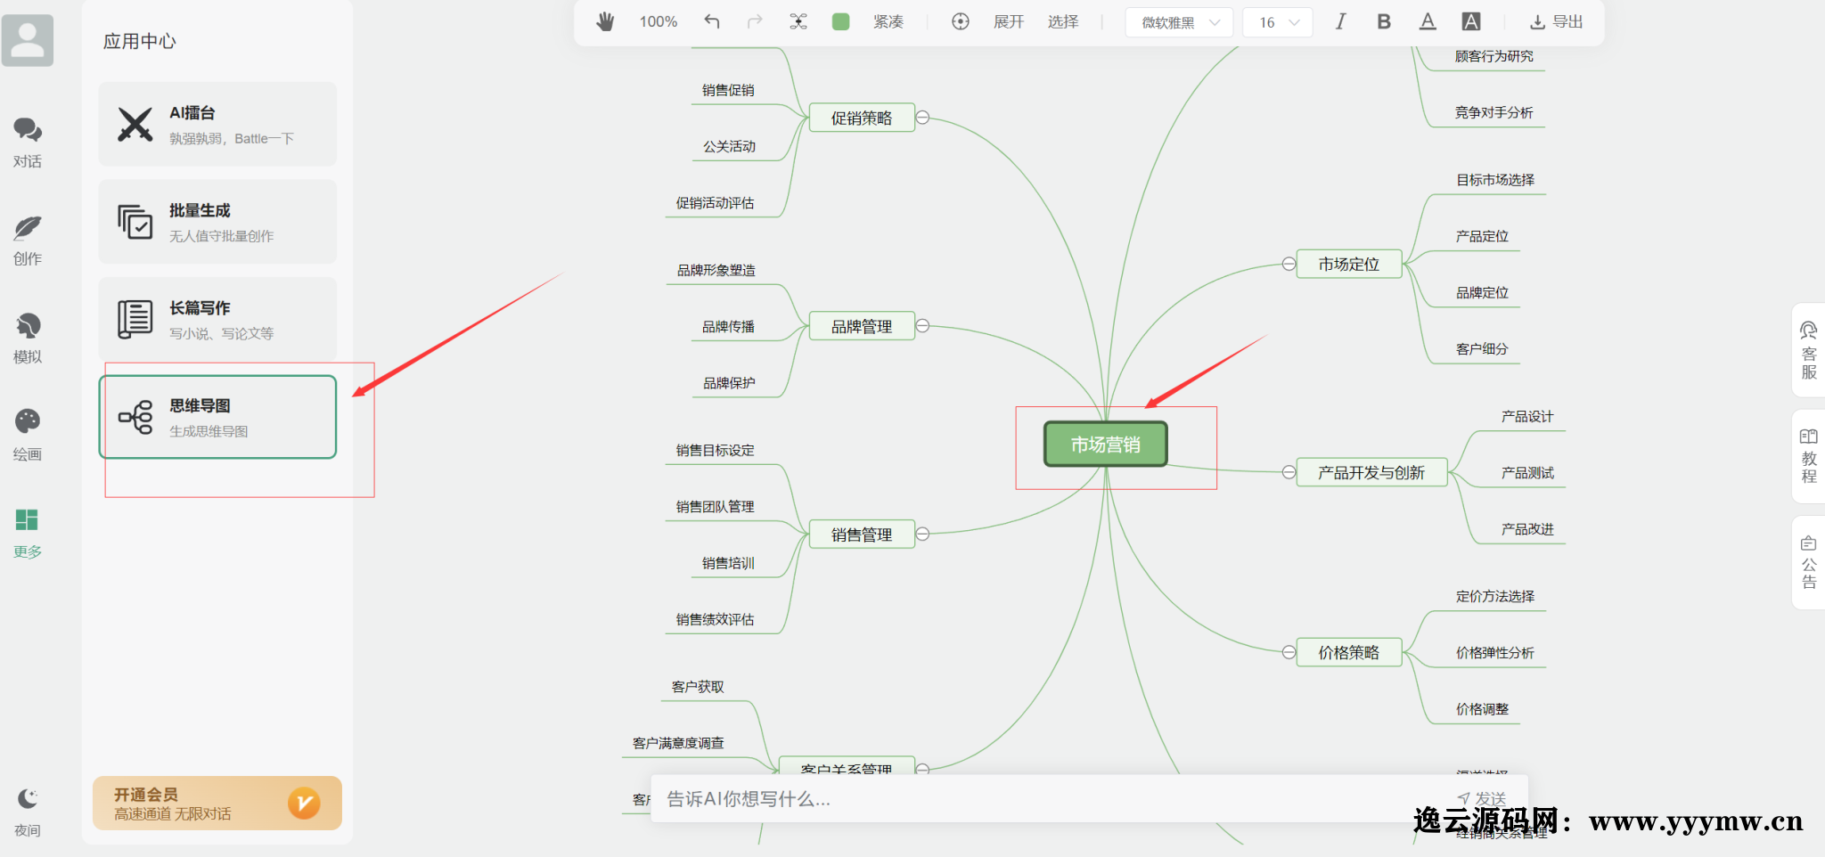1825x857 pixels.
Task: Toggle 夜间 night mode
Action: tap(28, 812)
